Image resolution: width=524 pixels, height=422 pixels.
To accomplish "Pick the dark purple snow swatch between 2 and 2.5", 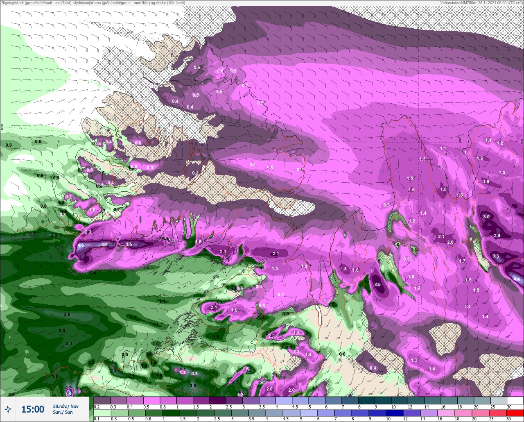I will [218, 400].
